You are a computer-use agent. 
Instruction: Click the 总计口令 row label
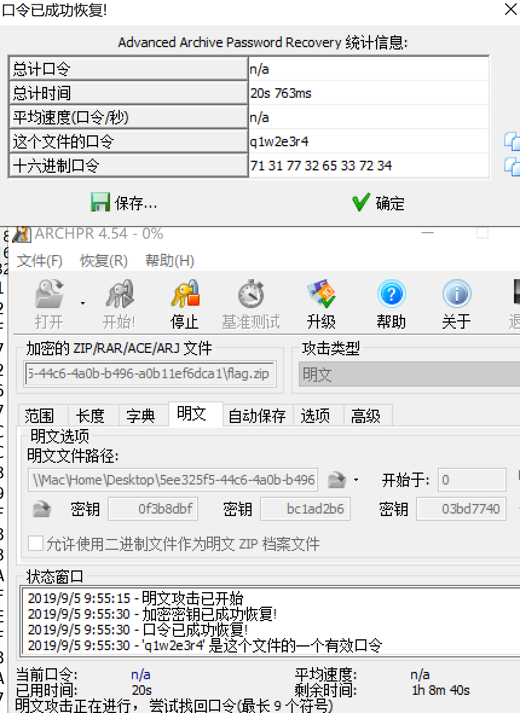tap(128, 69)
